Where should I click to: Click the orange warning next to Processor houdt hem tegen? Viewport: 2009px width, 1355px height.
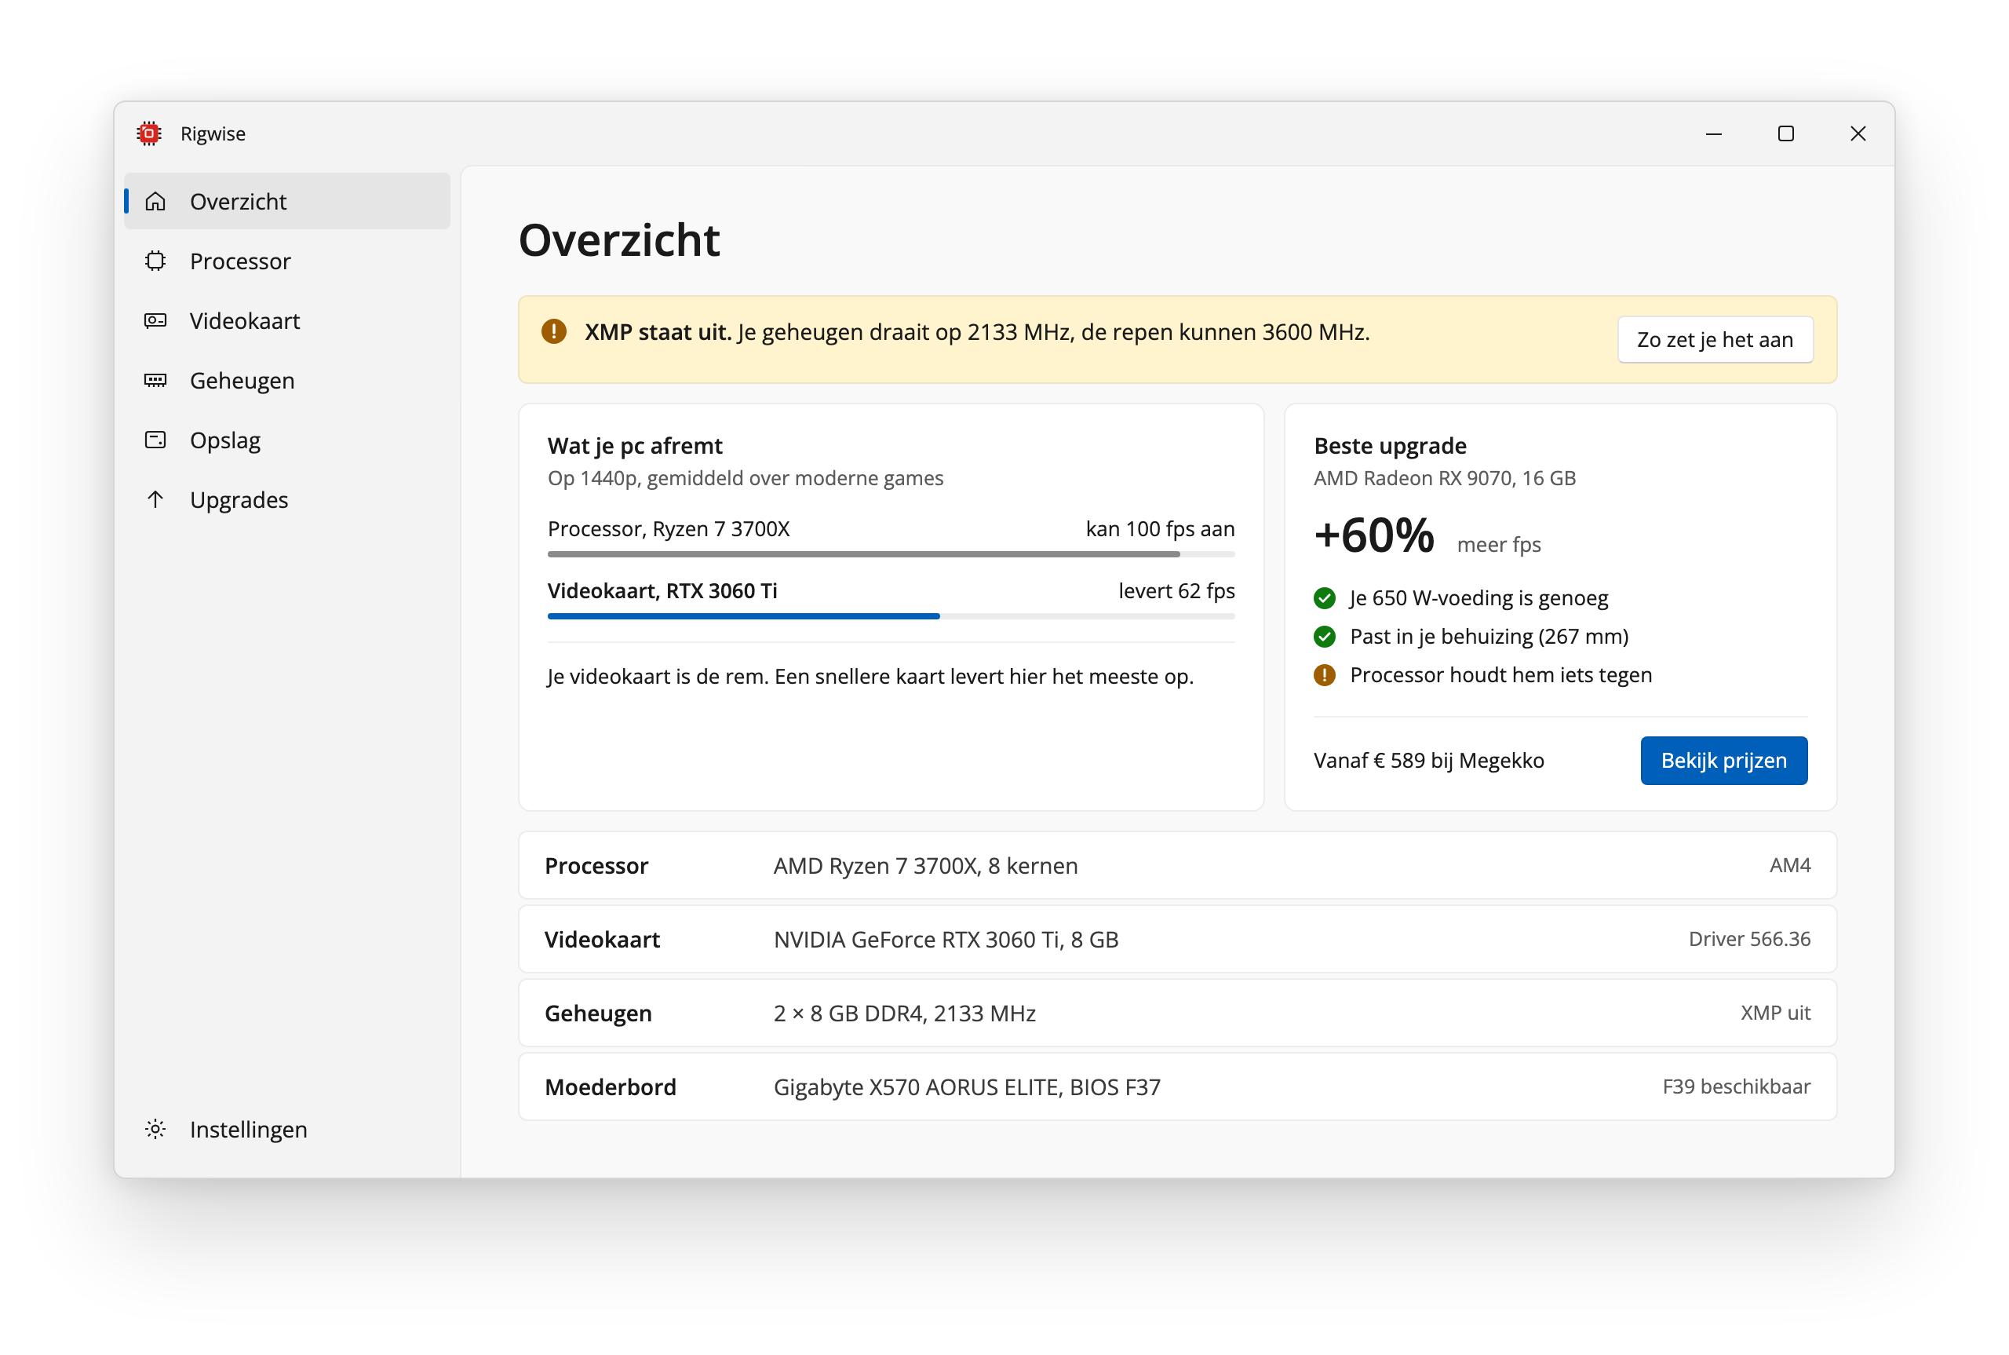(1324, 675)
